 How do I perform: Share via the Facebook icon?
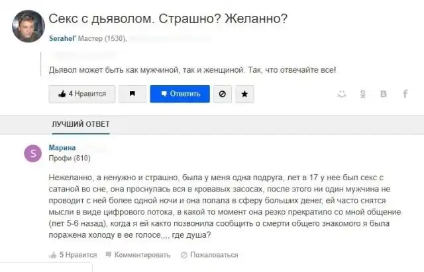click(404, 94)
